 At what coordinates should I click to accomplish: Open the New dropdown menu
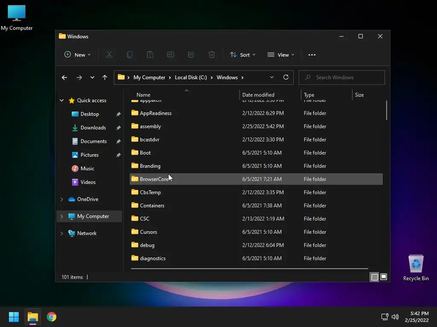78,55
